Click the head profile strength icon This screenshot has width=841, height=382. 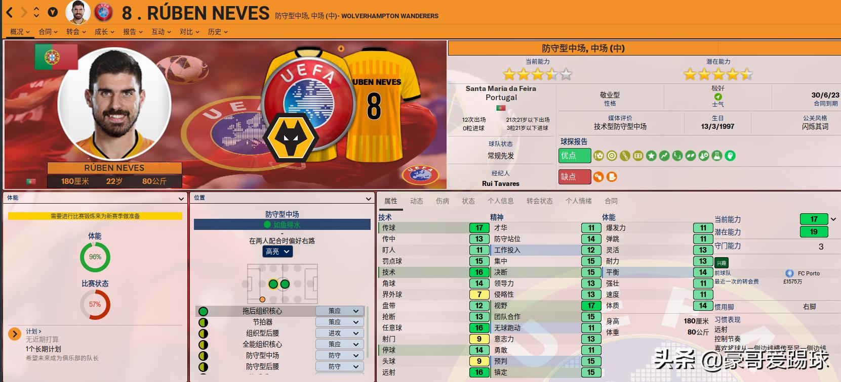(730, 156)
